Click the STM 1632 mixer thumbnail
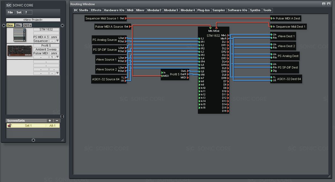 pyautogui.click(x=19, y=35)
